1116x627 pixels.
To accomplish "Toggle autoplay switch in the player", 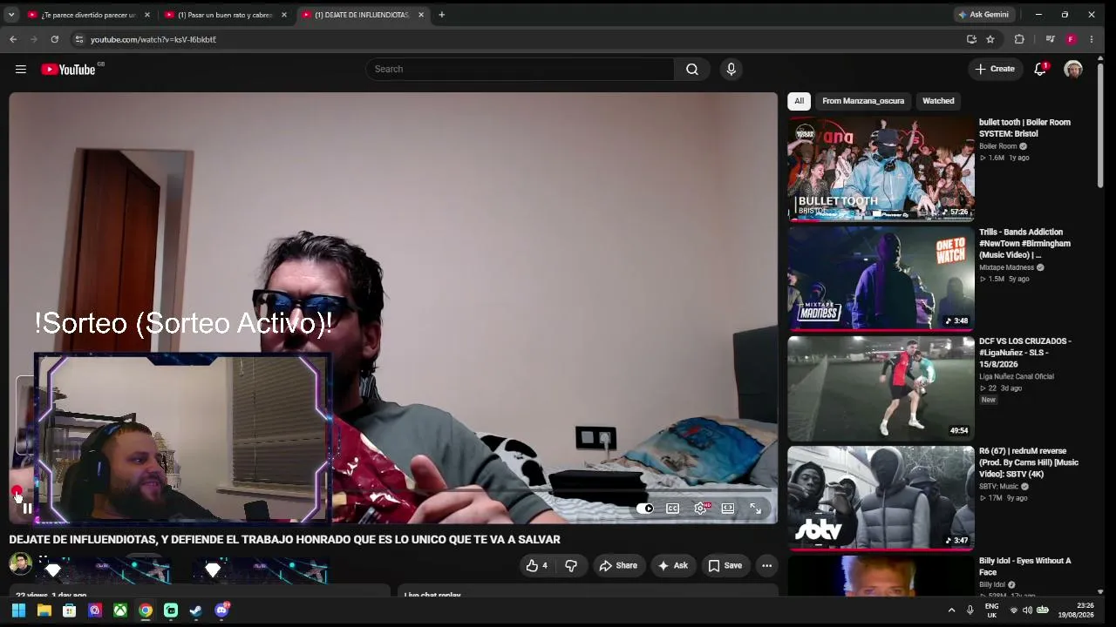I will point(645,509).
